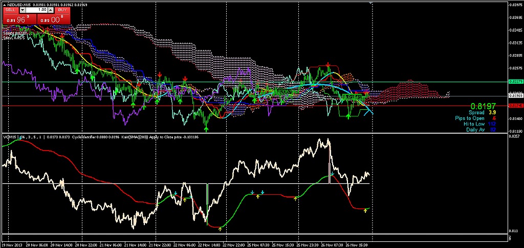Click the NZDUSD.M15 chart title text
524x248 pixels.
point(18,5)
